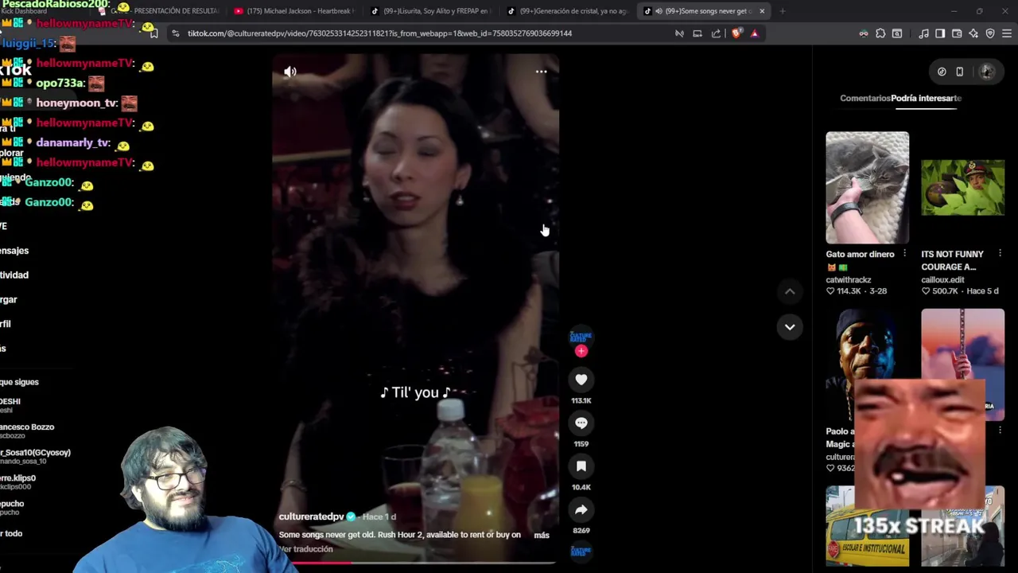Open the Leo AI sparkle icon
Viewport: 1018px width, 573px height.
coord(973,33)
